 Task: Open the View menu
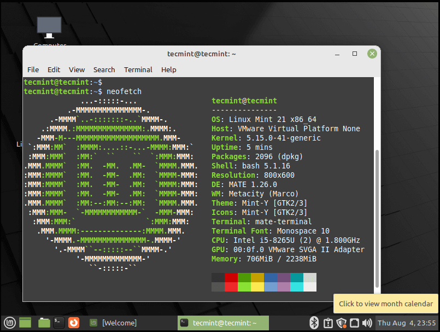point(77,69)
